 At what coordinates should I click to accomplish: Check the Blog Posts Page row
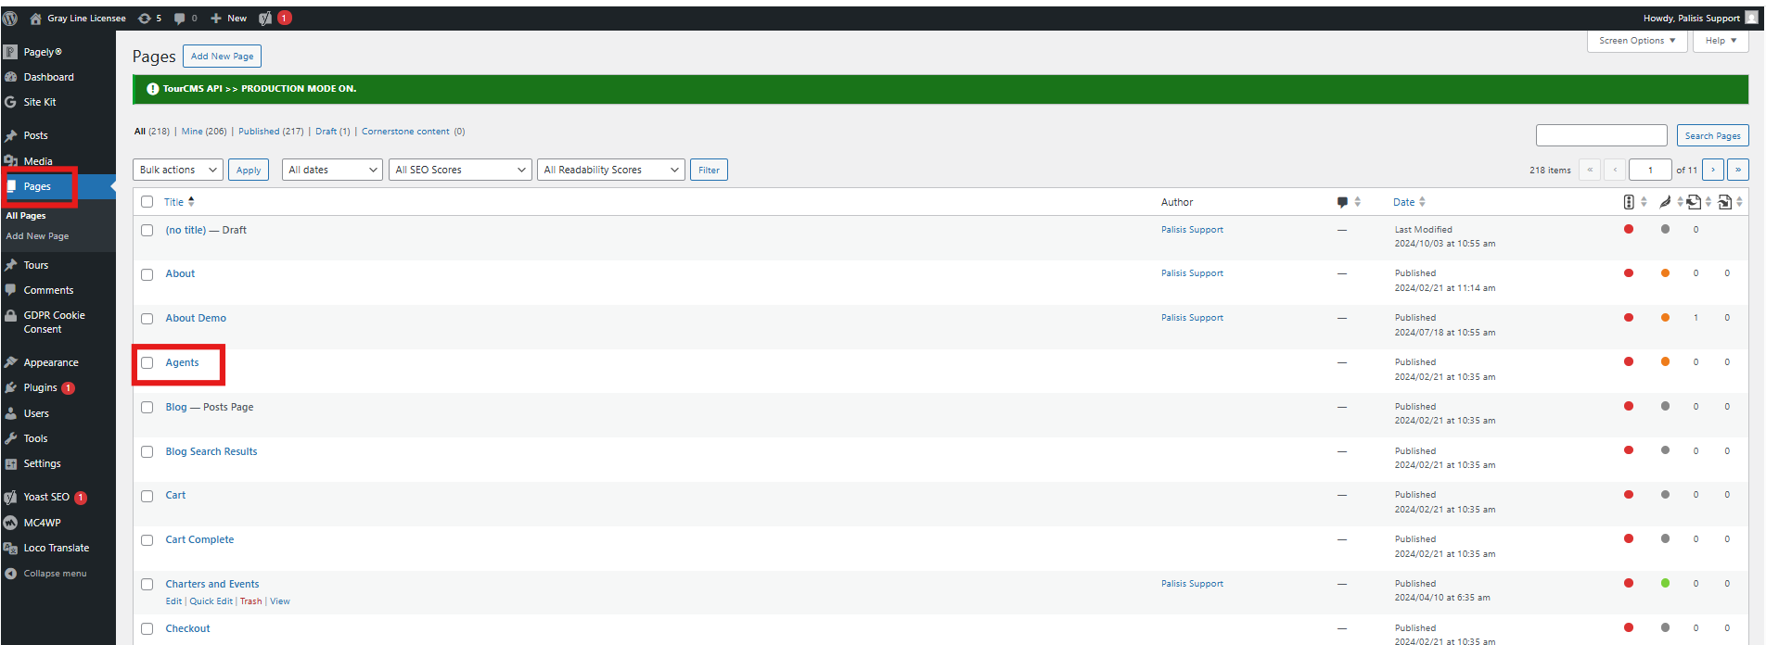[x=147, y=407]
